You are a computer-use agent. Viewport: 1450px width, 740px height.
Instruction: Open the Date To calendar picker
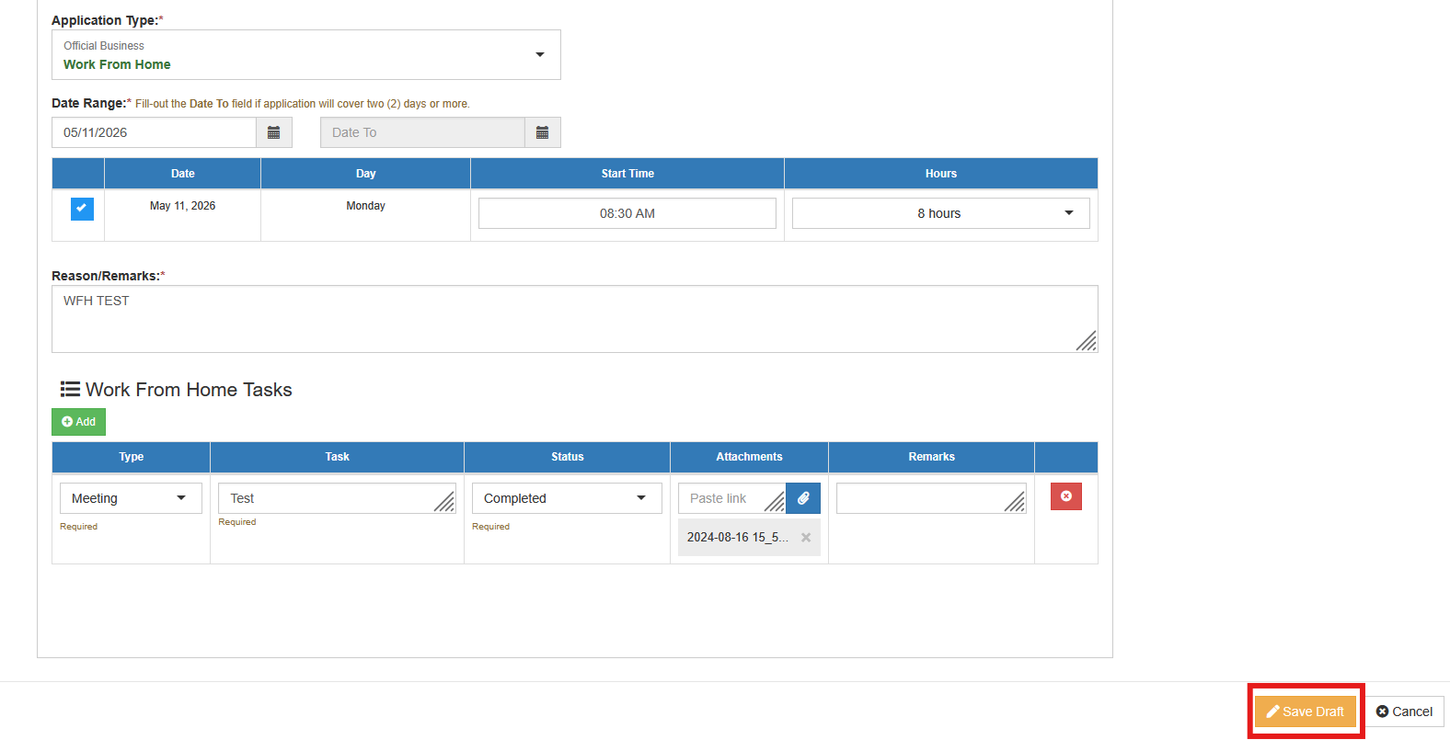(542, 132)
